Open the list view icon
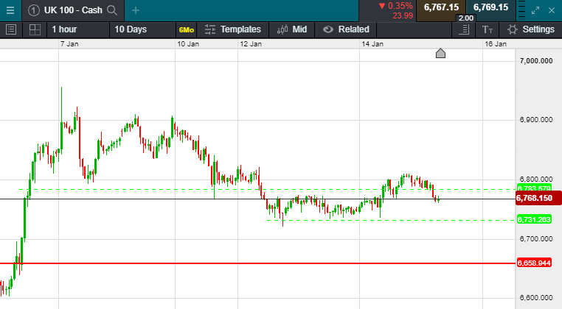Screen dimensions: 562x309 click(11, 29)
